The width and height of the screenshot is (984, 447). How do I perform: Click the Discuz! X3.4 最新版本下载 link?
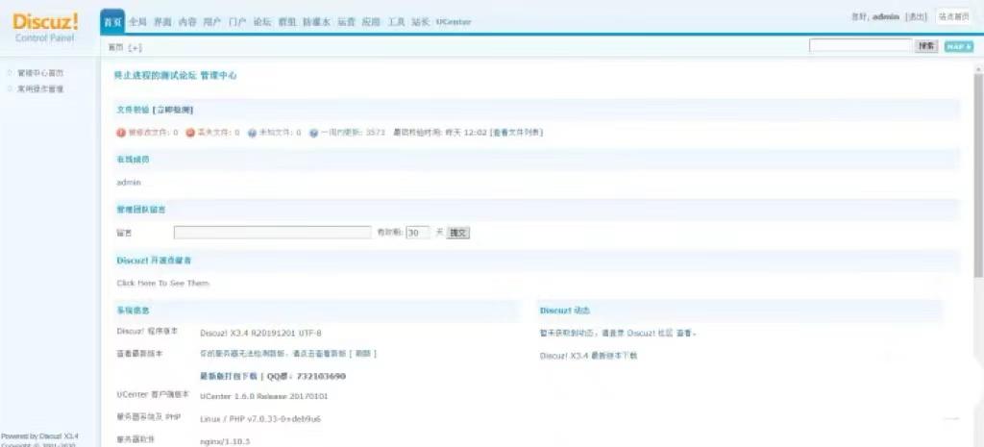coord(588,356)
